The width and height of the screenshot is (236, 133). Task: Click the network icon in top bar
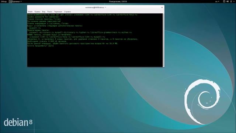click(224, 1)
